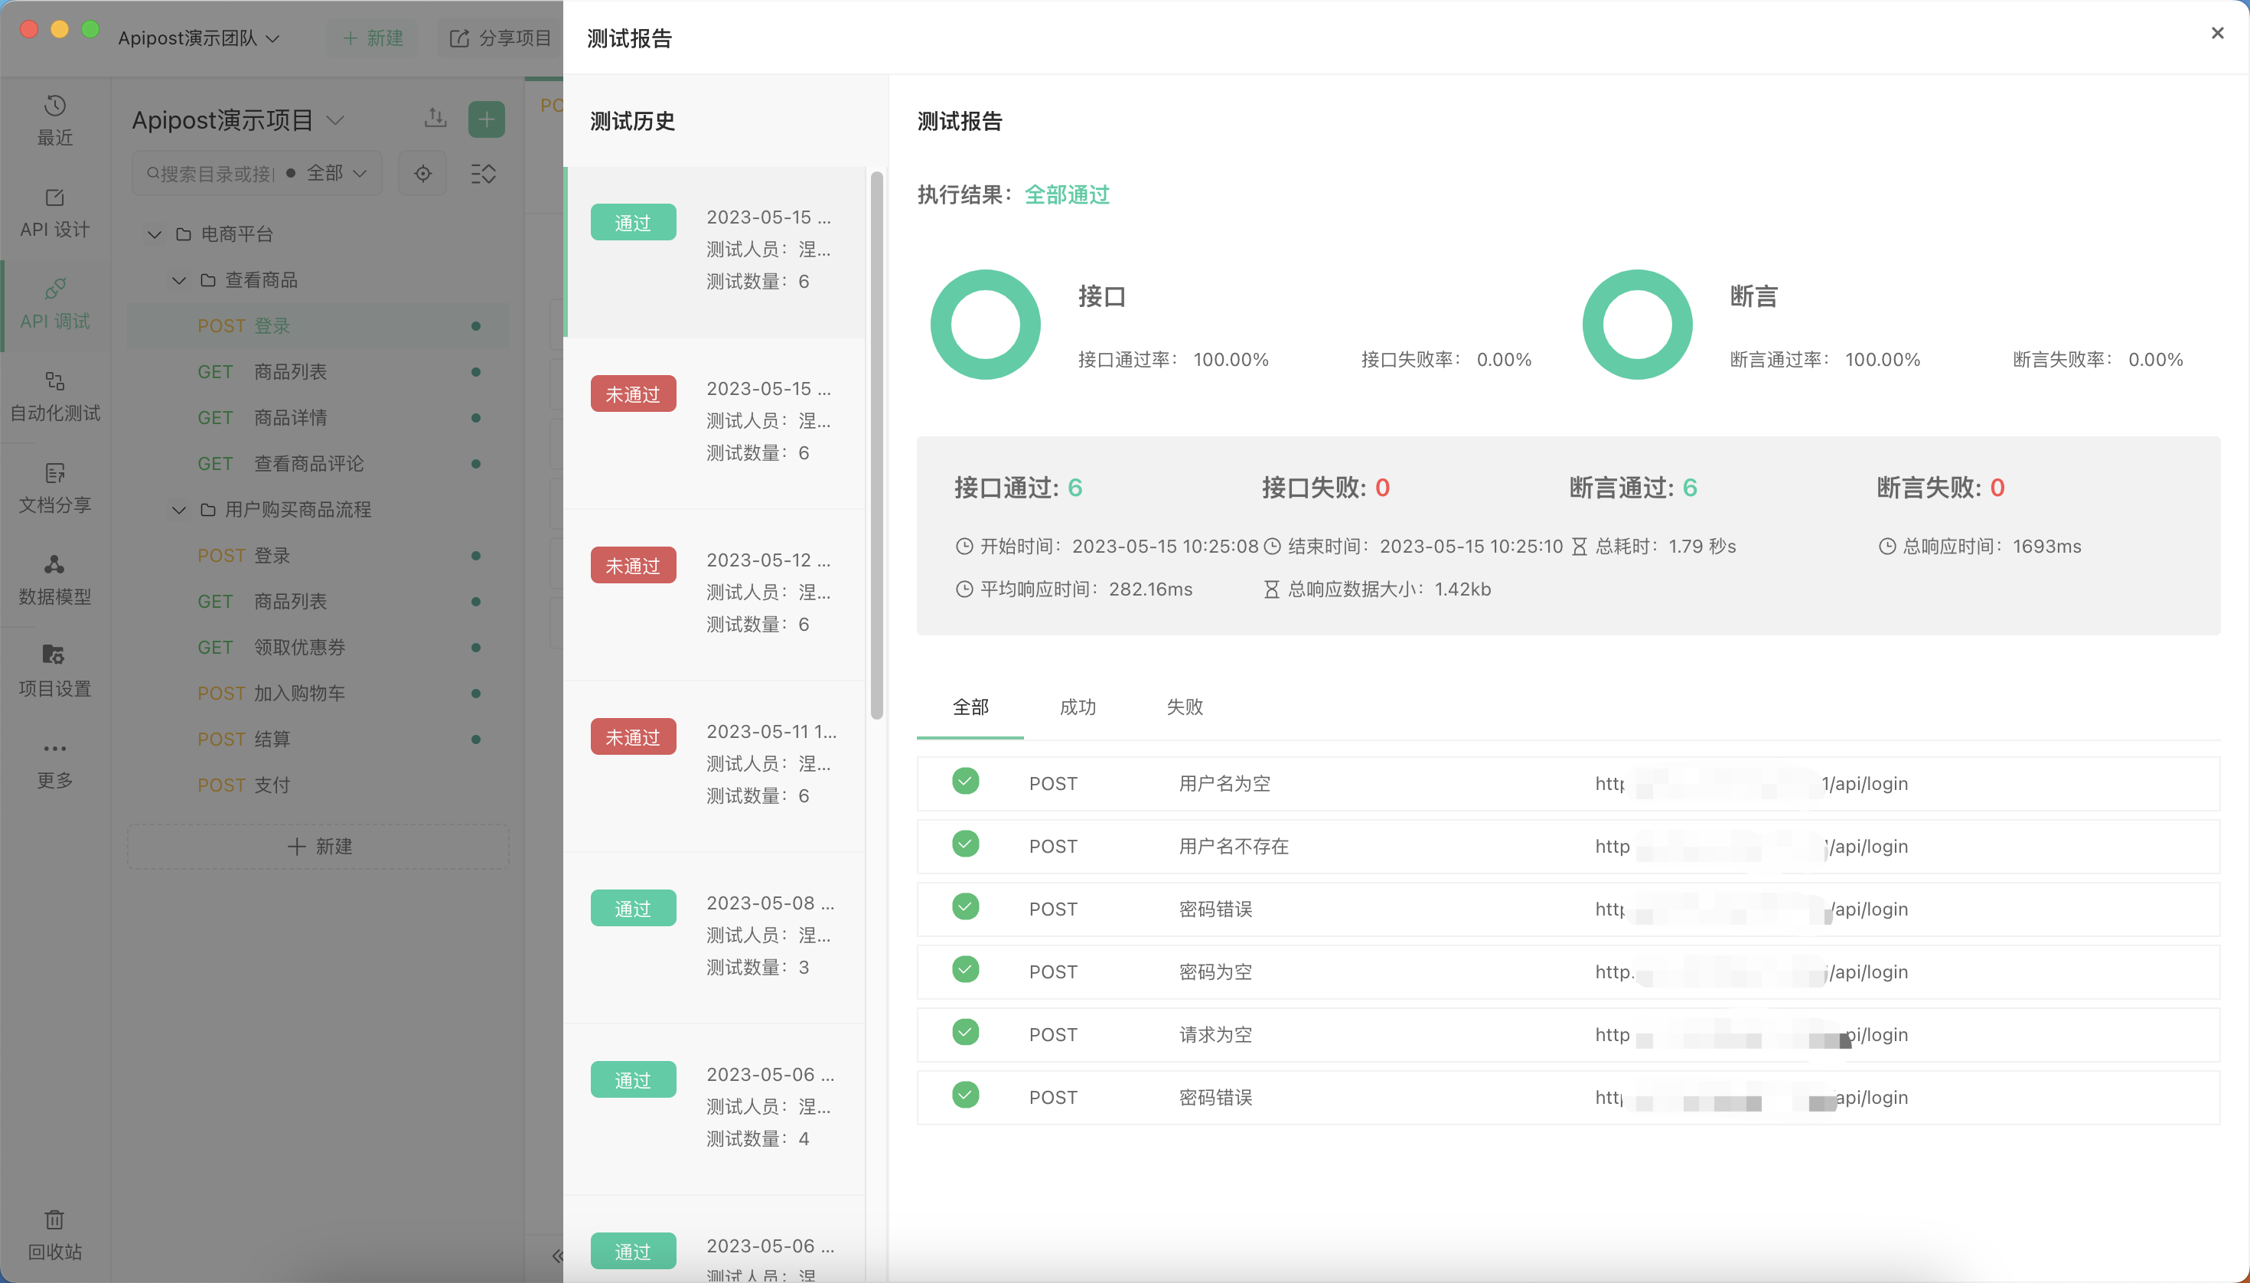Select POST 支付 in the tree

(319, 785)
